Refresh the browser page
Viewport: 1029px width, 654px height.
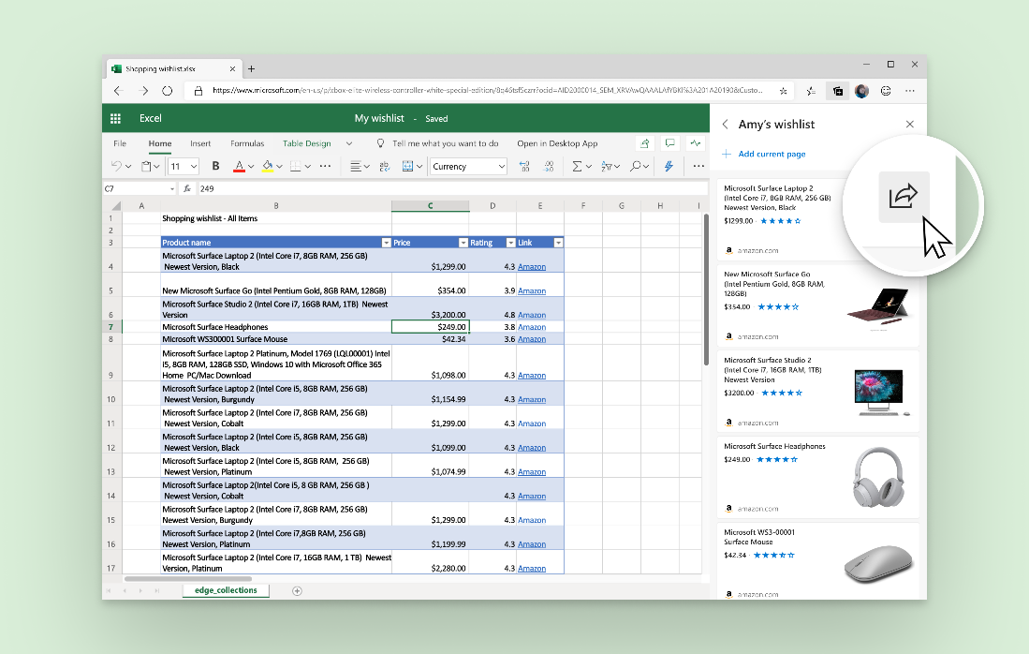[x=168, y=91]
